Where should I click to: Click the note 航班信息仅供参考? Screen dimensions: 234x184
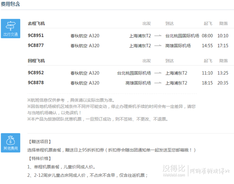[71, 100]
